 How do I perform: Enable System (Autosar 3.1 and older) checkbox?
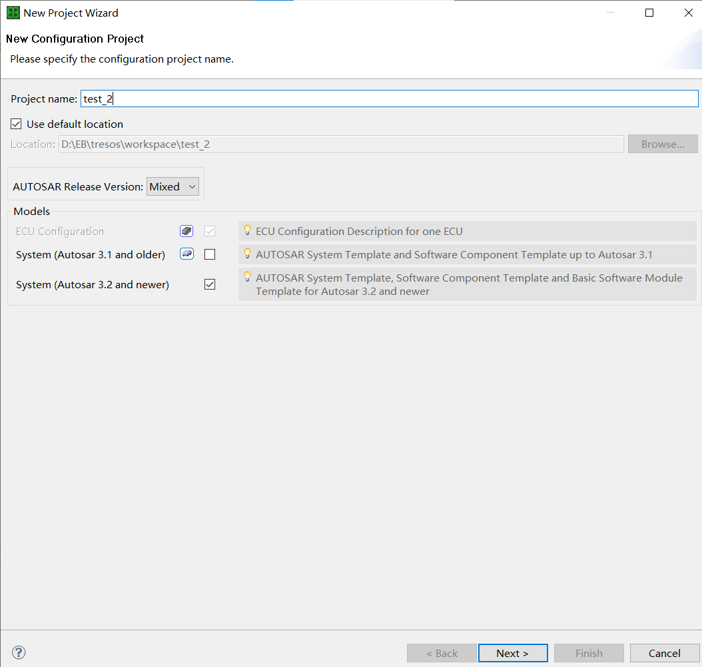tap(210, 254)
